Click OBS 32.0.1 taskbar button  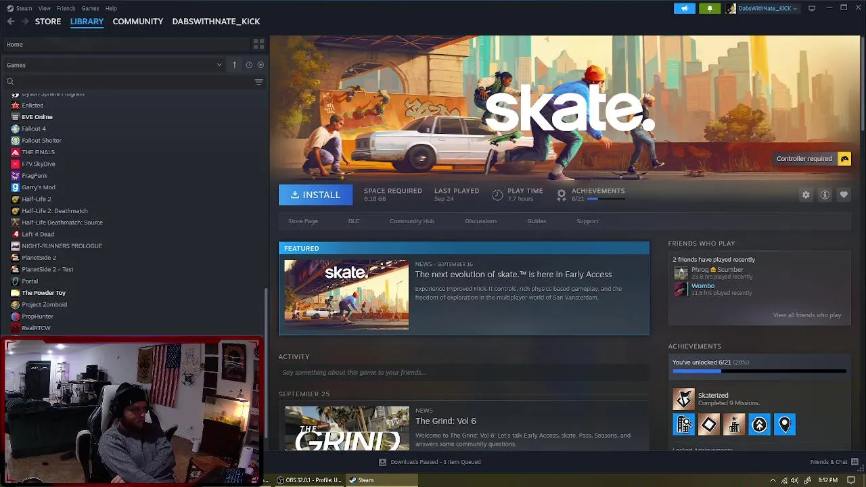(309, 480)
